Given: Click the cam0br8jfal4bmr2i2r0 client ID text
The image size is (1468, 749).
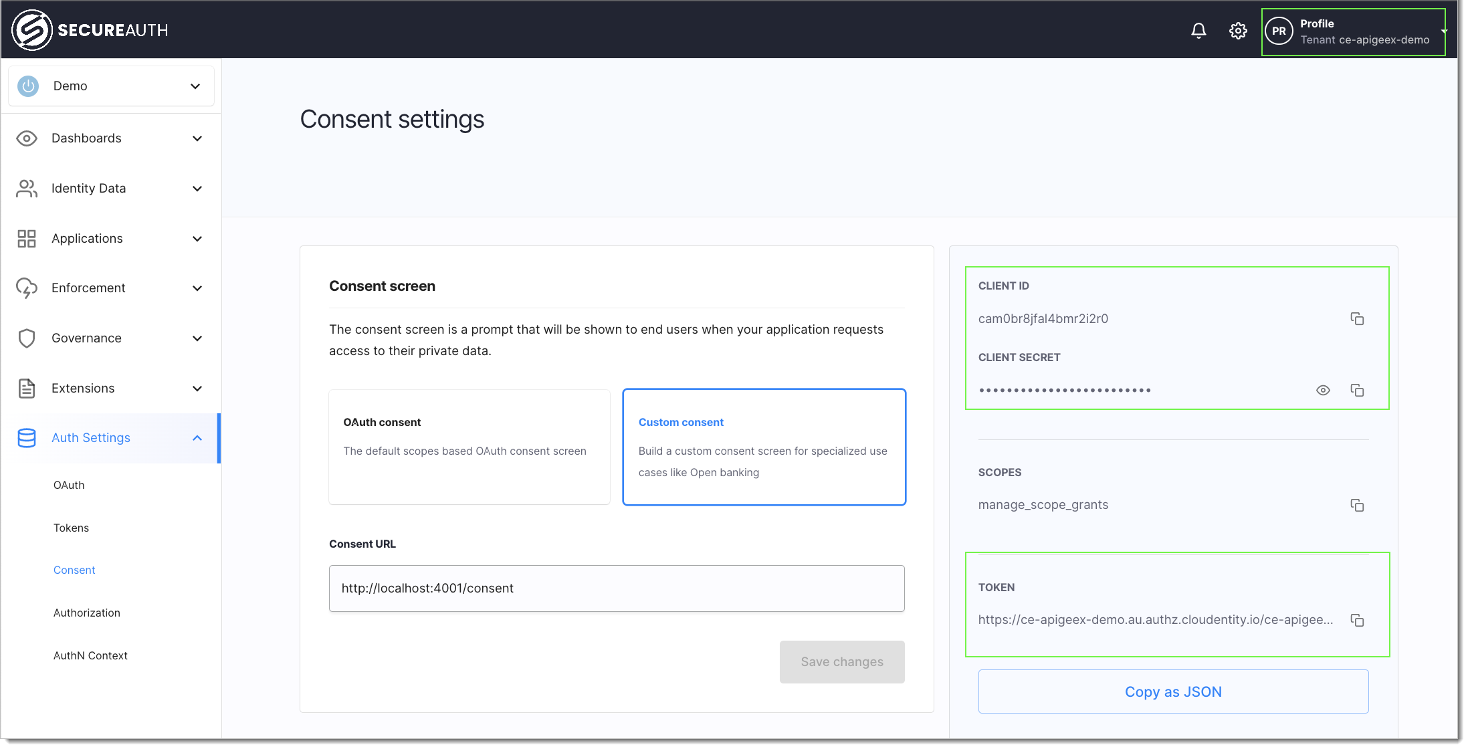Looking at the screenshot, I should (1043, 319).
